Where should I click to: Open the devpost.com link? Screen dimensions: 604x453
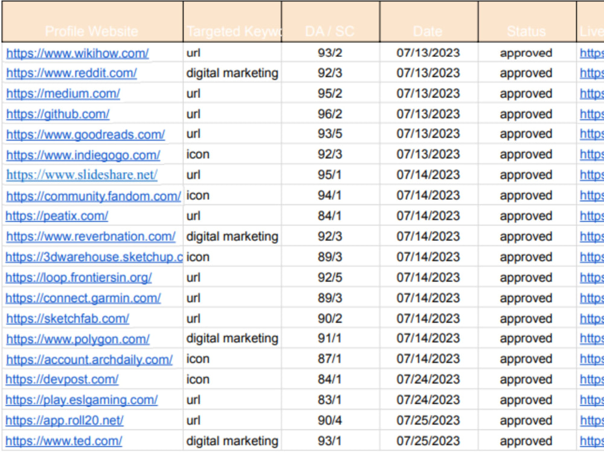pos(62,379)
